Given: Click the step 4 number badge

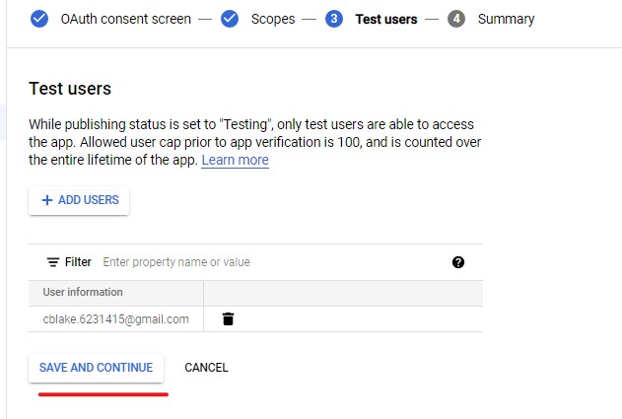Looking at the screenshot, I should click(x=455, y=19).
